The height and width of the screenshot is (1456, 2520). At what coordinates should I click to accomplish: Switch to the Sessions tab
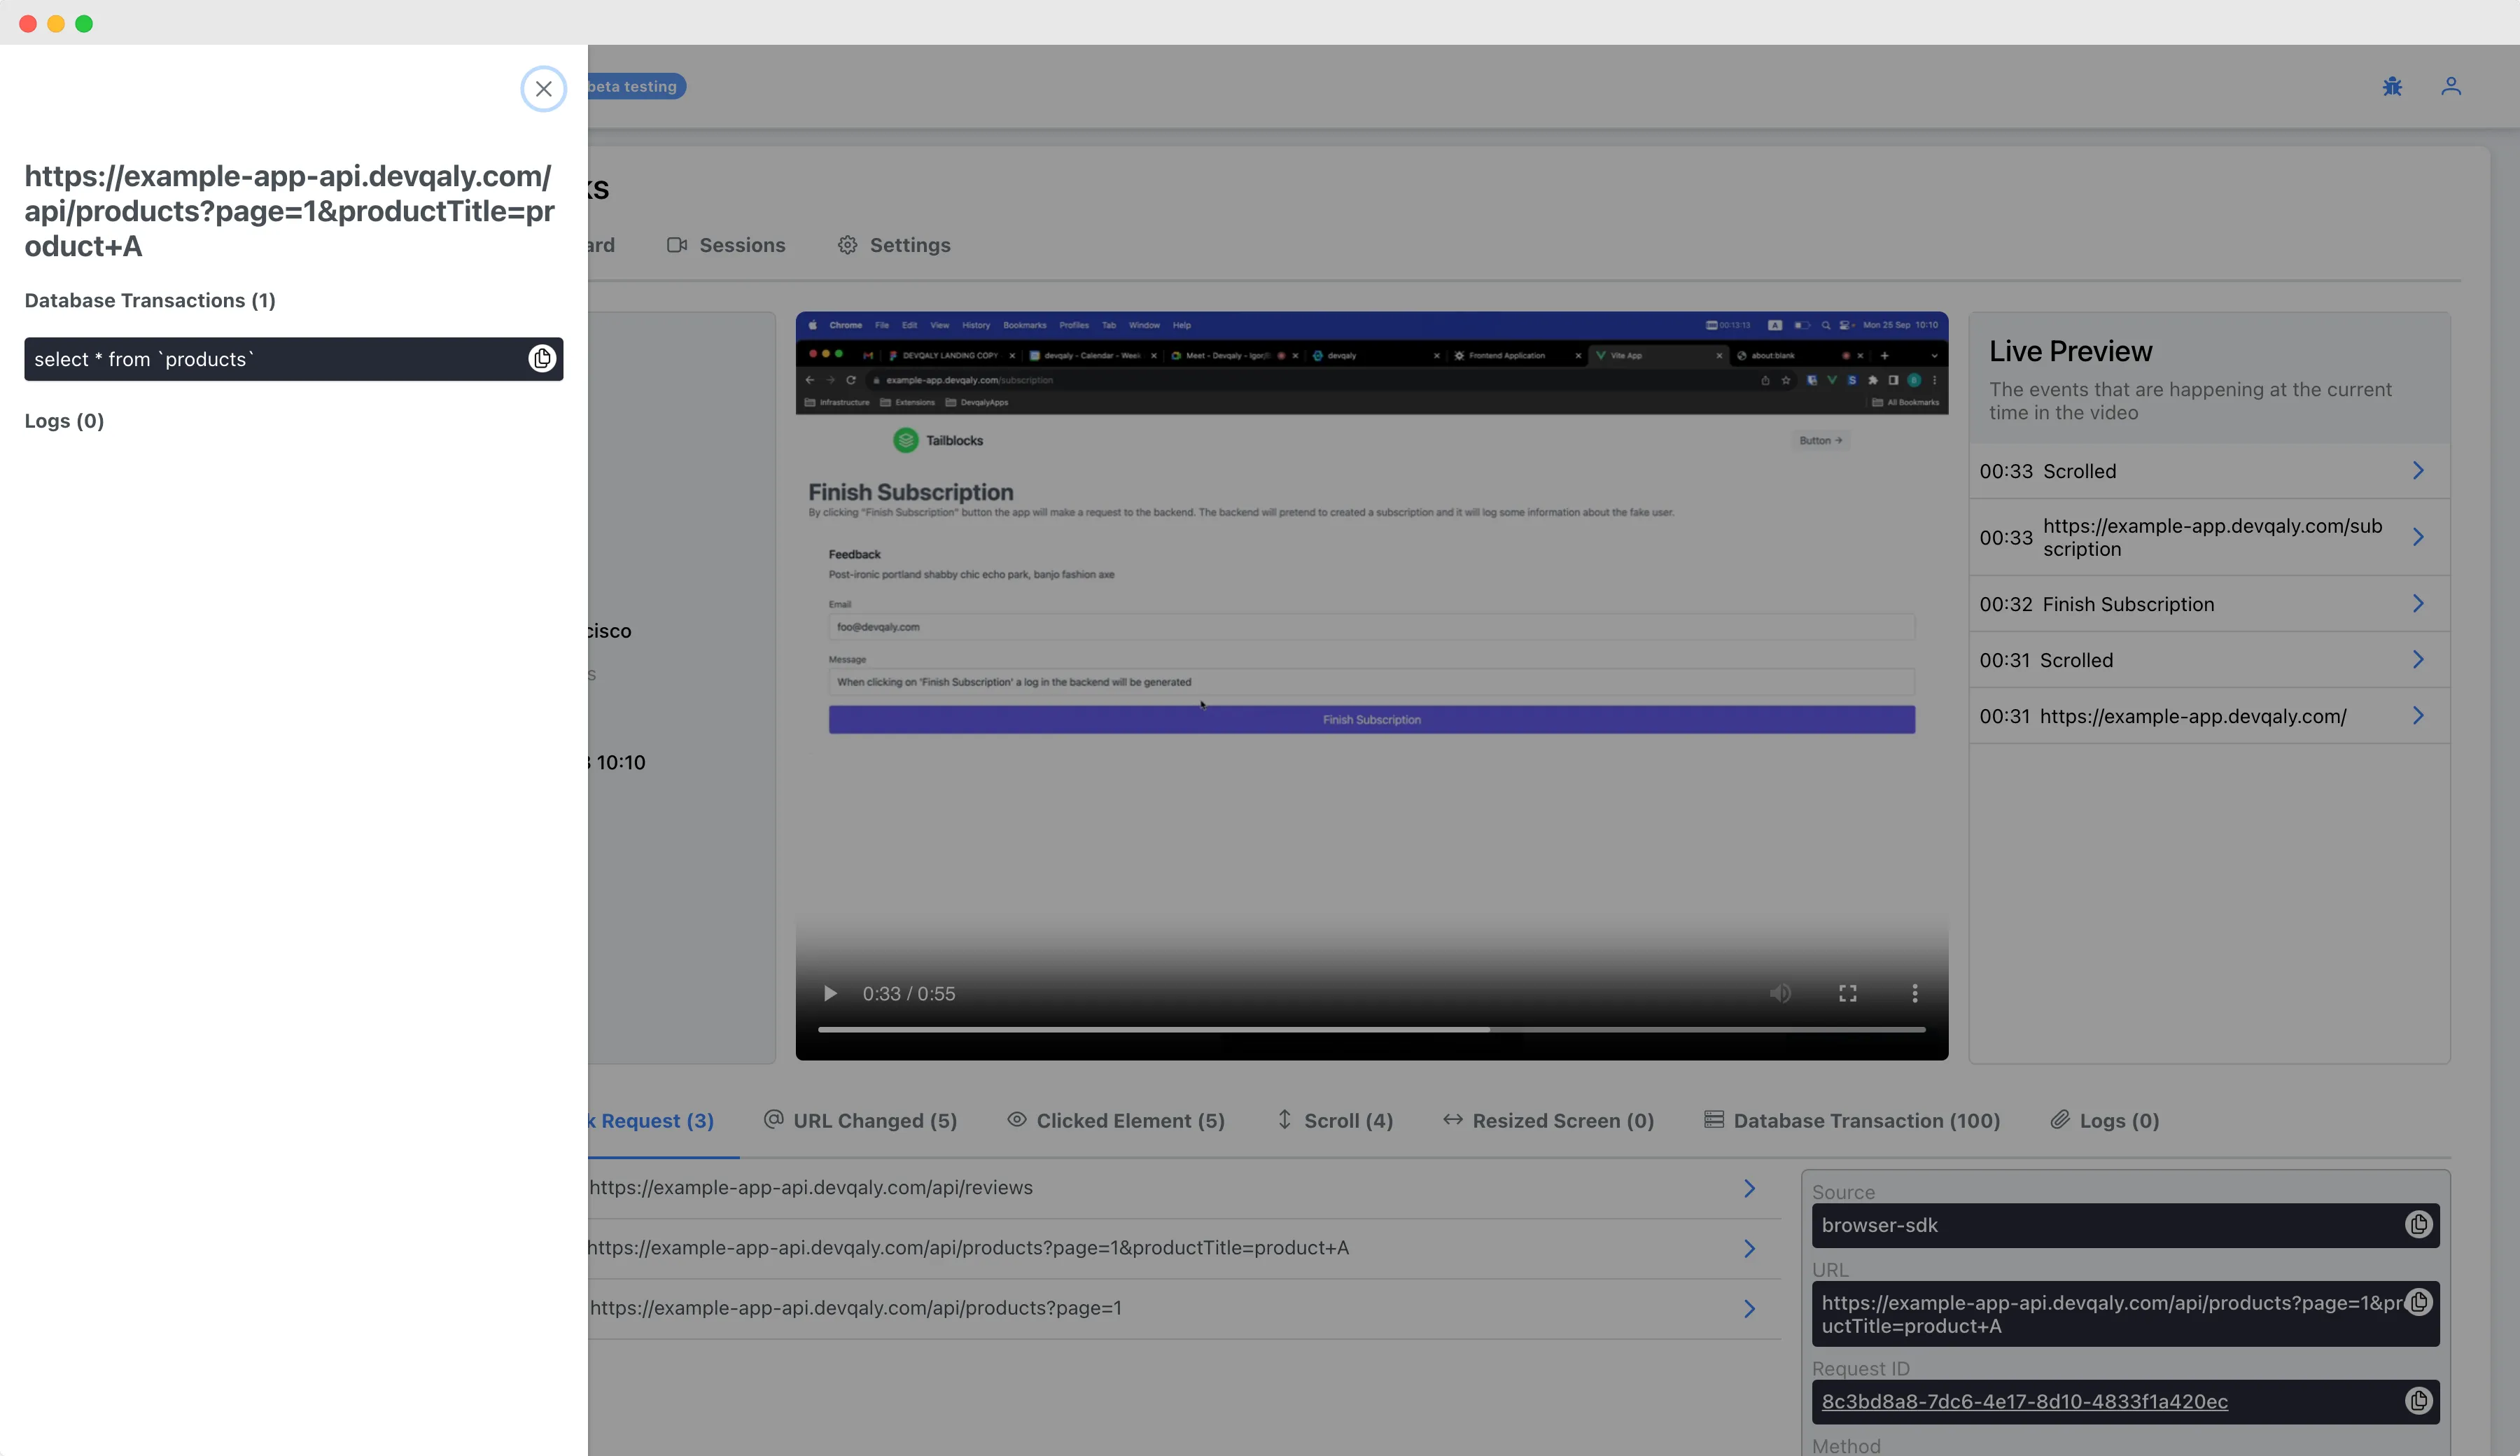point(742,245)
